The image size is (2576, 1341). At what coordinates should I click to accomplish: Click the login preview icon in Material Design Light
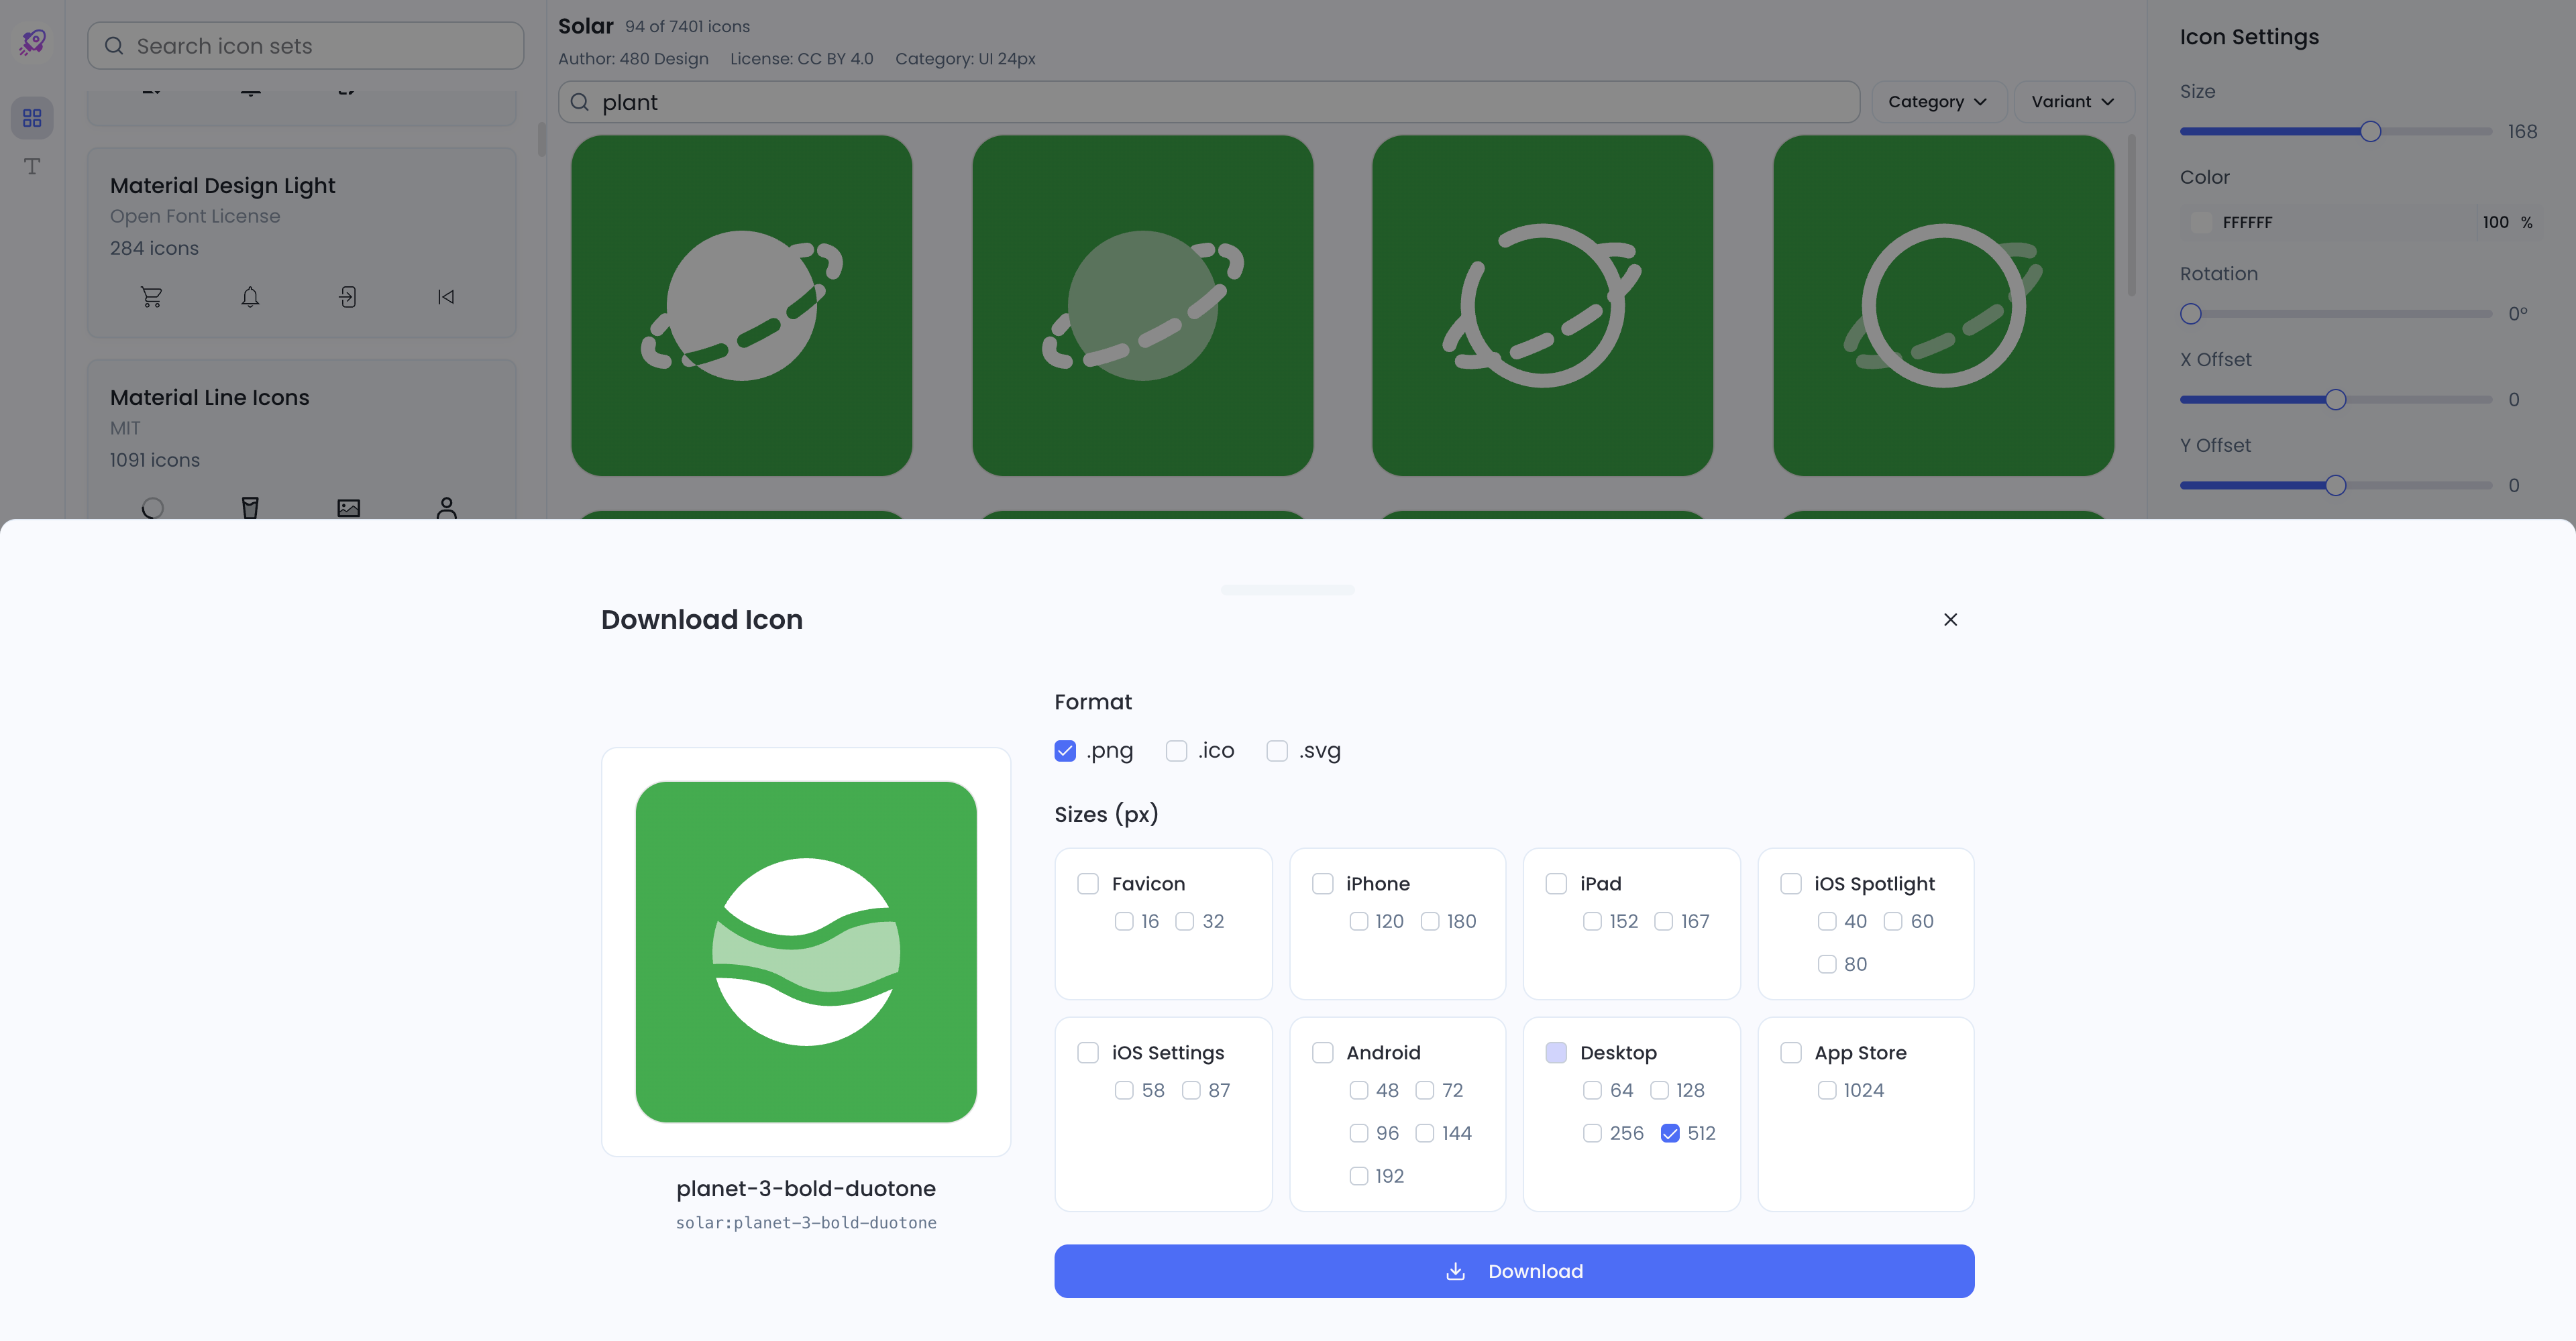347,296
